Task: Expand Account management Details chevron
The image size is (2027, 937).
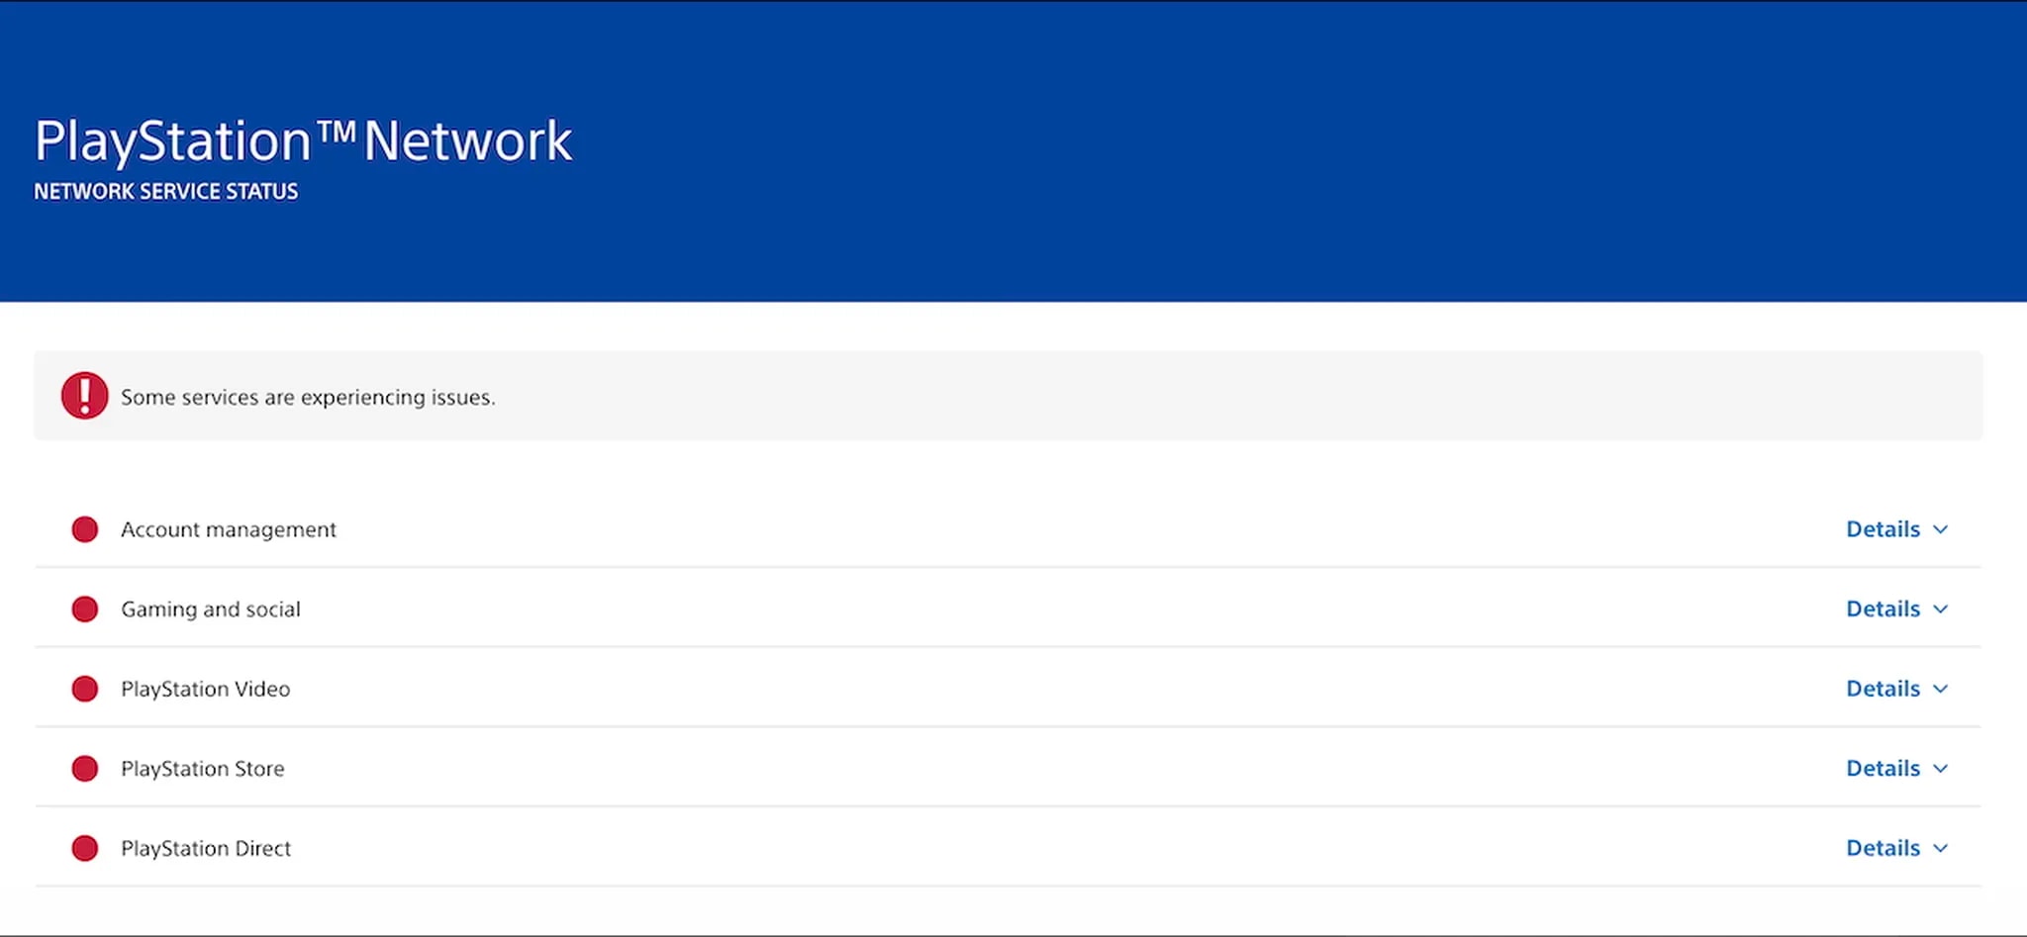Action: coord(1941,529)
